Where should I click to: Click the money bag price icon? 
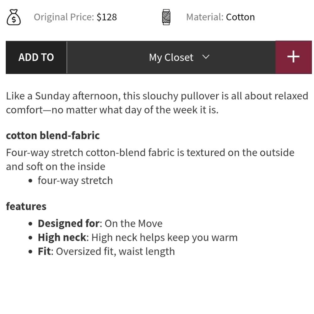click(14, 17)
